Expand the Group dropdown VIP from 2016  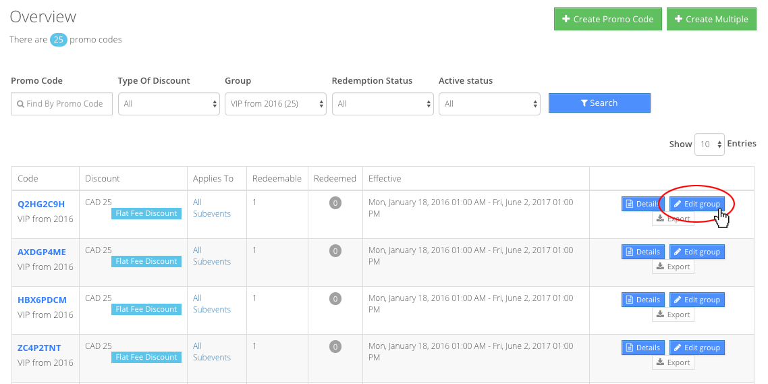pos(277,104)
